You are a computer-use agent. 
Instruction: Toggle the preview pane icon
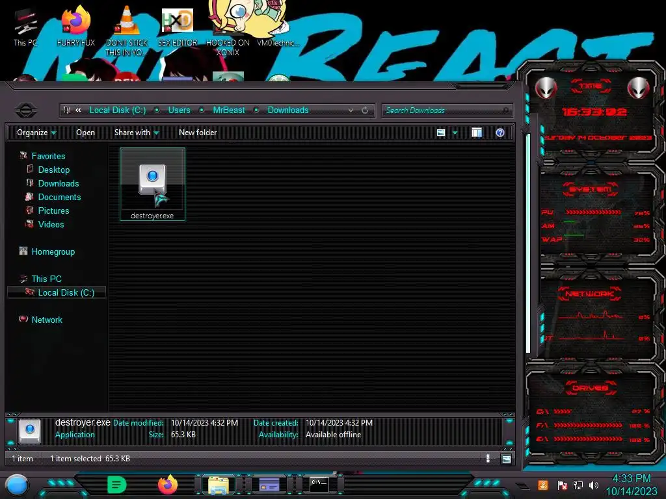(477, 133)
